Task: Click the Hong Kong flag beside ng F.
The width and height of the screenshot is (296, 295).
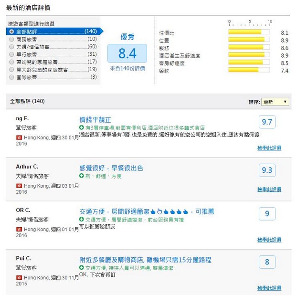Action: (x=19, y=137)
